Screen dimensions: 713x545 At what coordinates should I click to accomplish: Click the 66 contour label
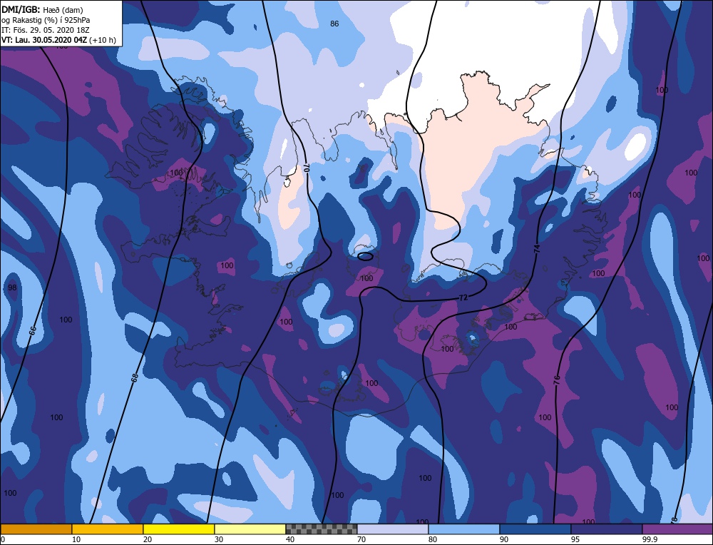[x=32, y=331]
